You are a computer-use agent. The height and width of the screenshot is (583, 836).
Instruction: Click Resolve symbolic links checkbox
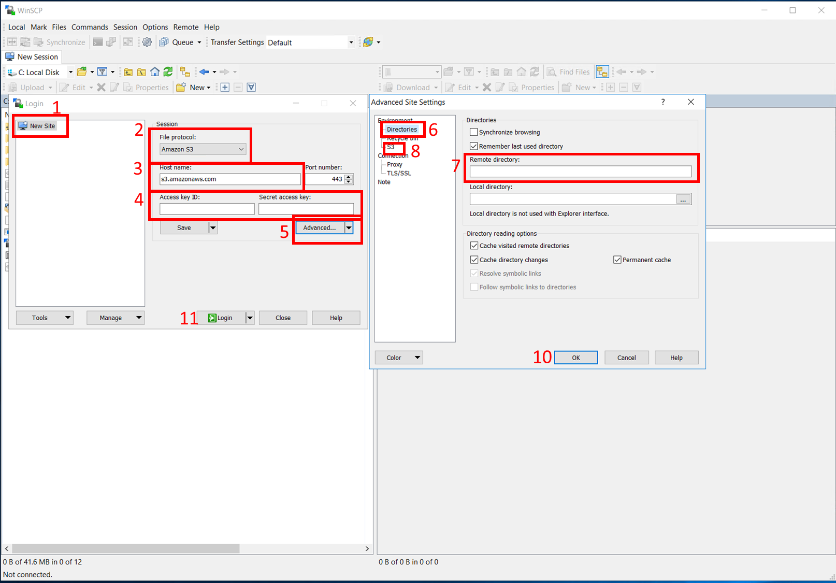click(x=474, y=273)
